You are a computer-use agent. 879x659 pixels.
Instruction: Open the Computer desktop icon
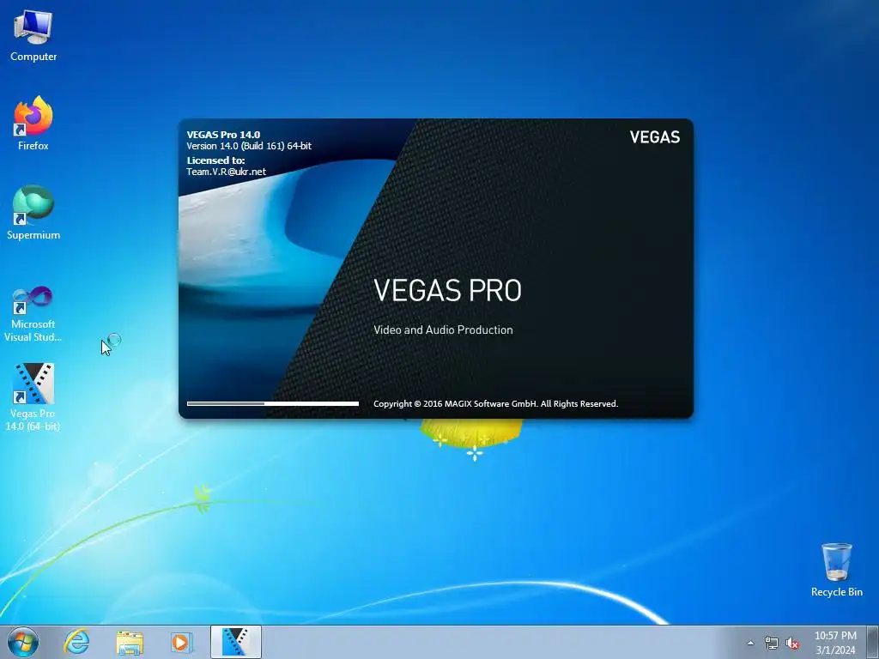click(x=33, y=35)
